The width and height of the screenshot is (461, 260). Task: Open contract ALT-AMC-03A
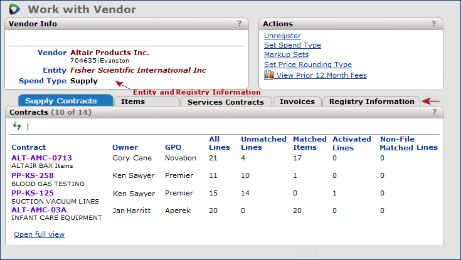[x=39, y=210]
